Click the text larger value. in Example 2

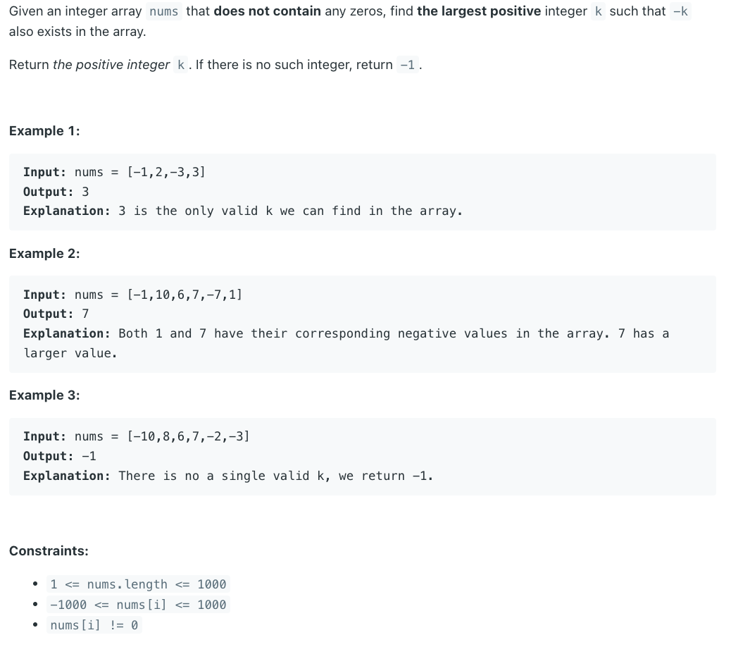pyautogui.click(x=70, y=353)
